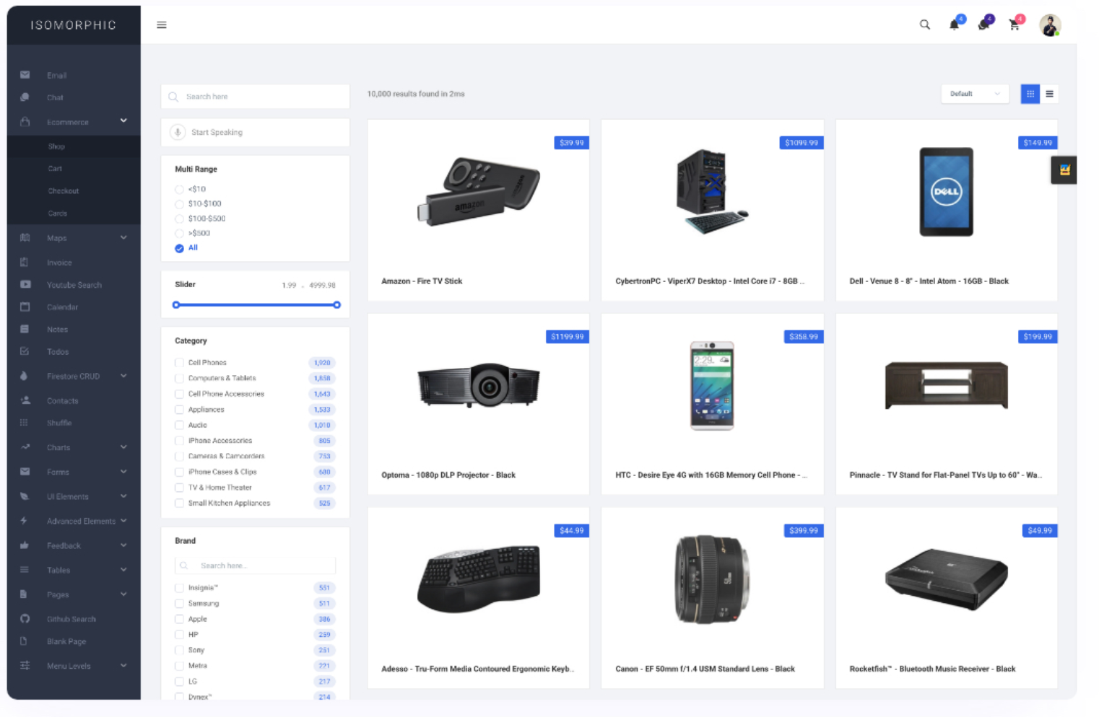Click the Maps icon in sidebar
The image size is (1099, 717).
point(25,238)
